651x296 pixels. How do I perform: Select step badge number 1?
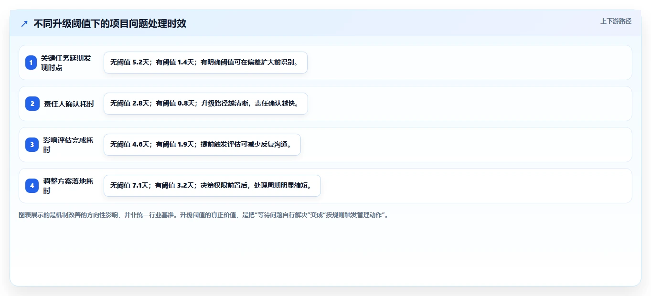[x=31, y=63]
